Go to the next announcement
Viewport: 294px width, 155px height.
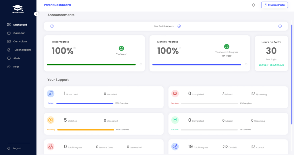[x=280, y=26]
